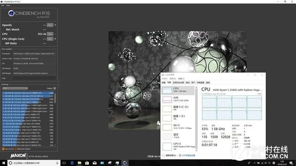296x166 pixels.
Task: Switch to the 启动 tab in Task Manager
Action: pyautogui.click(x=188, y=83)
